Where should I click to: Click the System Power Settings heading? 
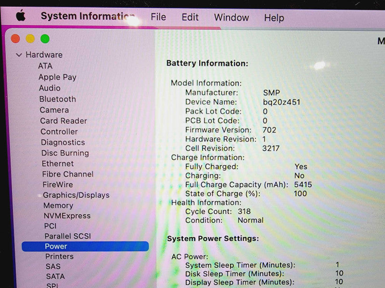[213, 239]
